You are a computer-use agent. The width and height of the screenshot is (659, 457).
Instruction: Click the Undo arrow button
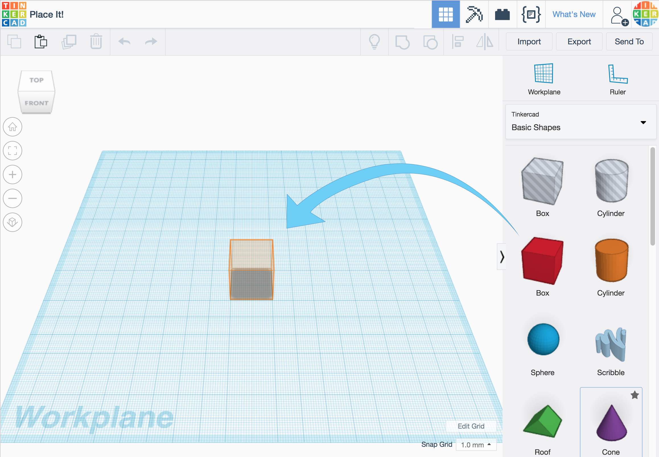(x=124, y=41)
